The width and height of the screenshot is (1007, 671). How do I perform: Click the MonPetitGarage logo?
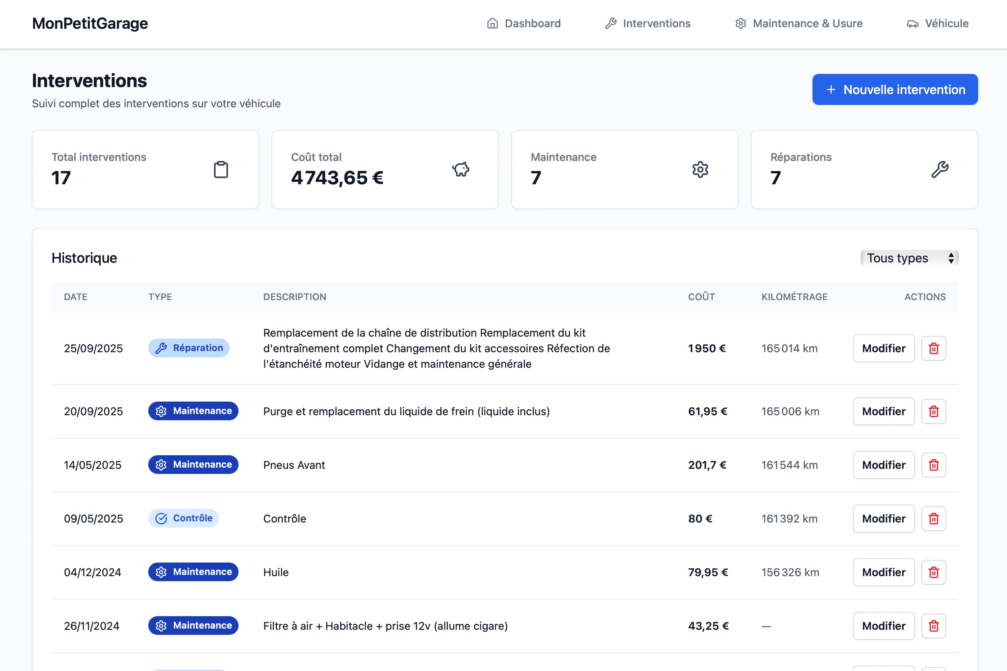tap(90, 24)
